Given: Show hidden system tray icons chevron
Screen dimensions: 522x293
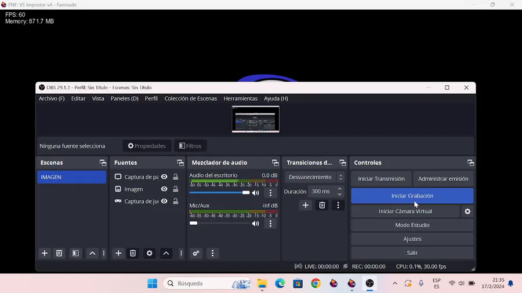Looking at the screenshot, I should (395, 283).
